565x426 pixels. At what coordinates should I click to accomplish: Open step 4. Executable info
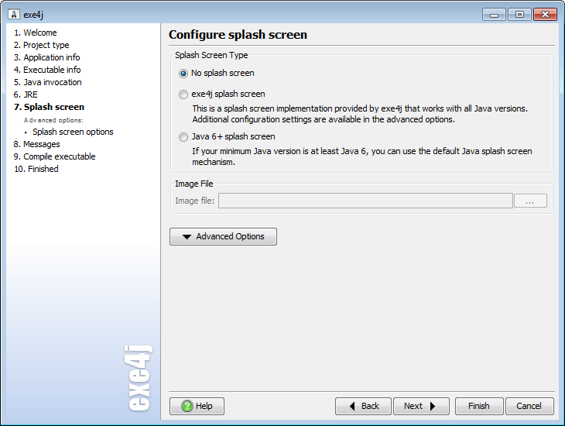47,70
